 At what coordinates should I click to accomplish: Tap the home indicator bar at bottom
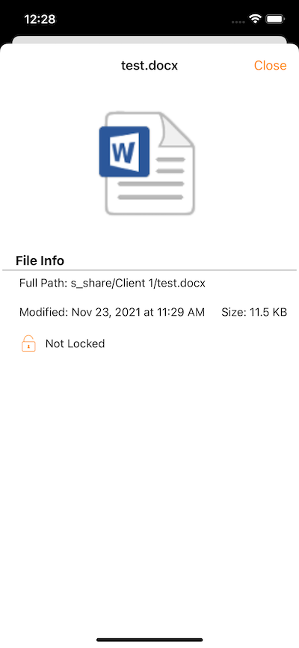pyautogui.click(x=149, y=640)
